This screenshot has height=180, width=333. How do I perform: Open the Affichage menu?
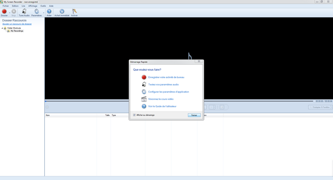tap(33, 6)
